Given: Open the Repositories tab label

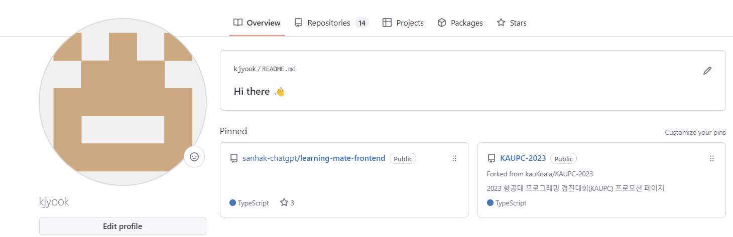Looking at the screenshot, I should point(329,23).
